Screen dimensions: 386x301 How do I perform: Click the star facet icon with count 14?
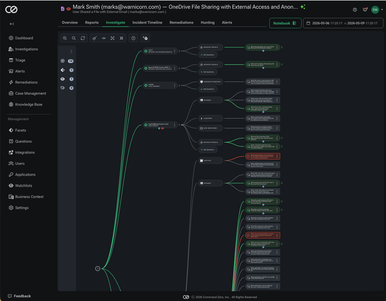tap(63, 61)
